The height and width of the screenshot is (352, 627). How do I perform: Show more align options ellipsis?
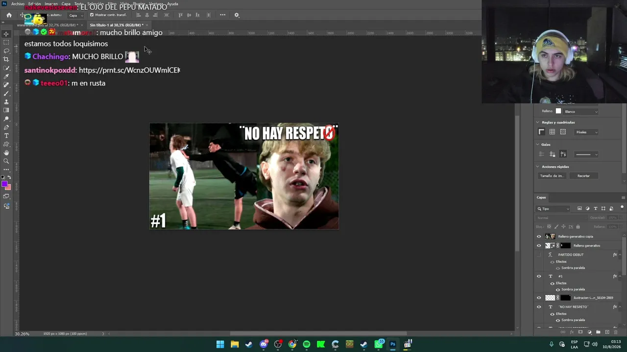[x=222, y=15]
